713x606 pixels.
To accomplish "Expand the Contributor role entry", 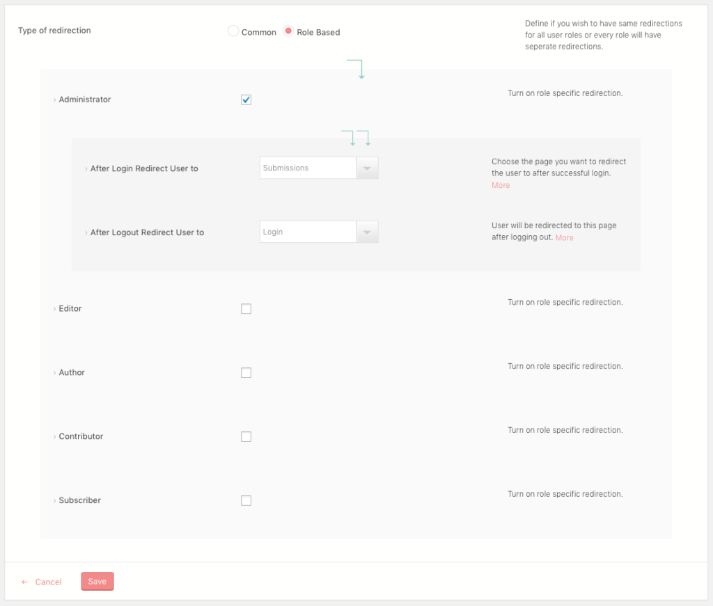I will pos(54,436).
